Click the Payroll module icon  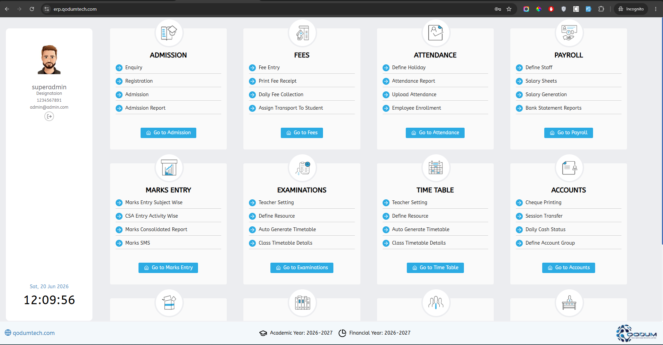[x=569, y=33]
